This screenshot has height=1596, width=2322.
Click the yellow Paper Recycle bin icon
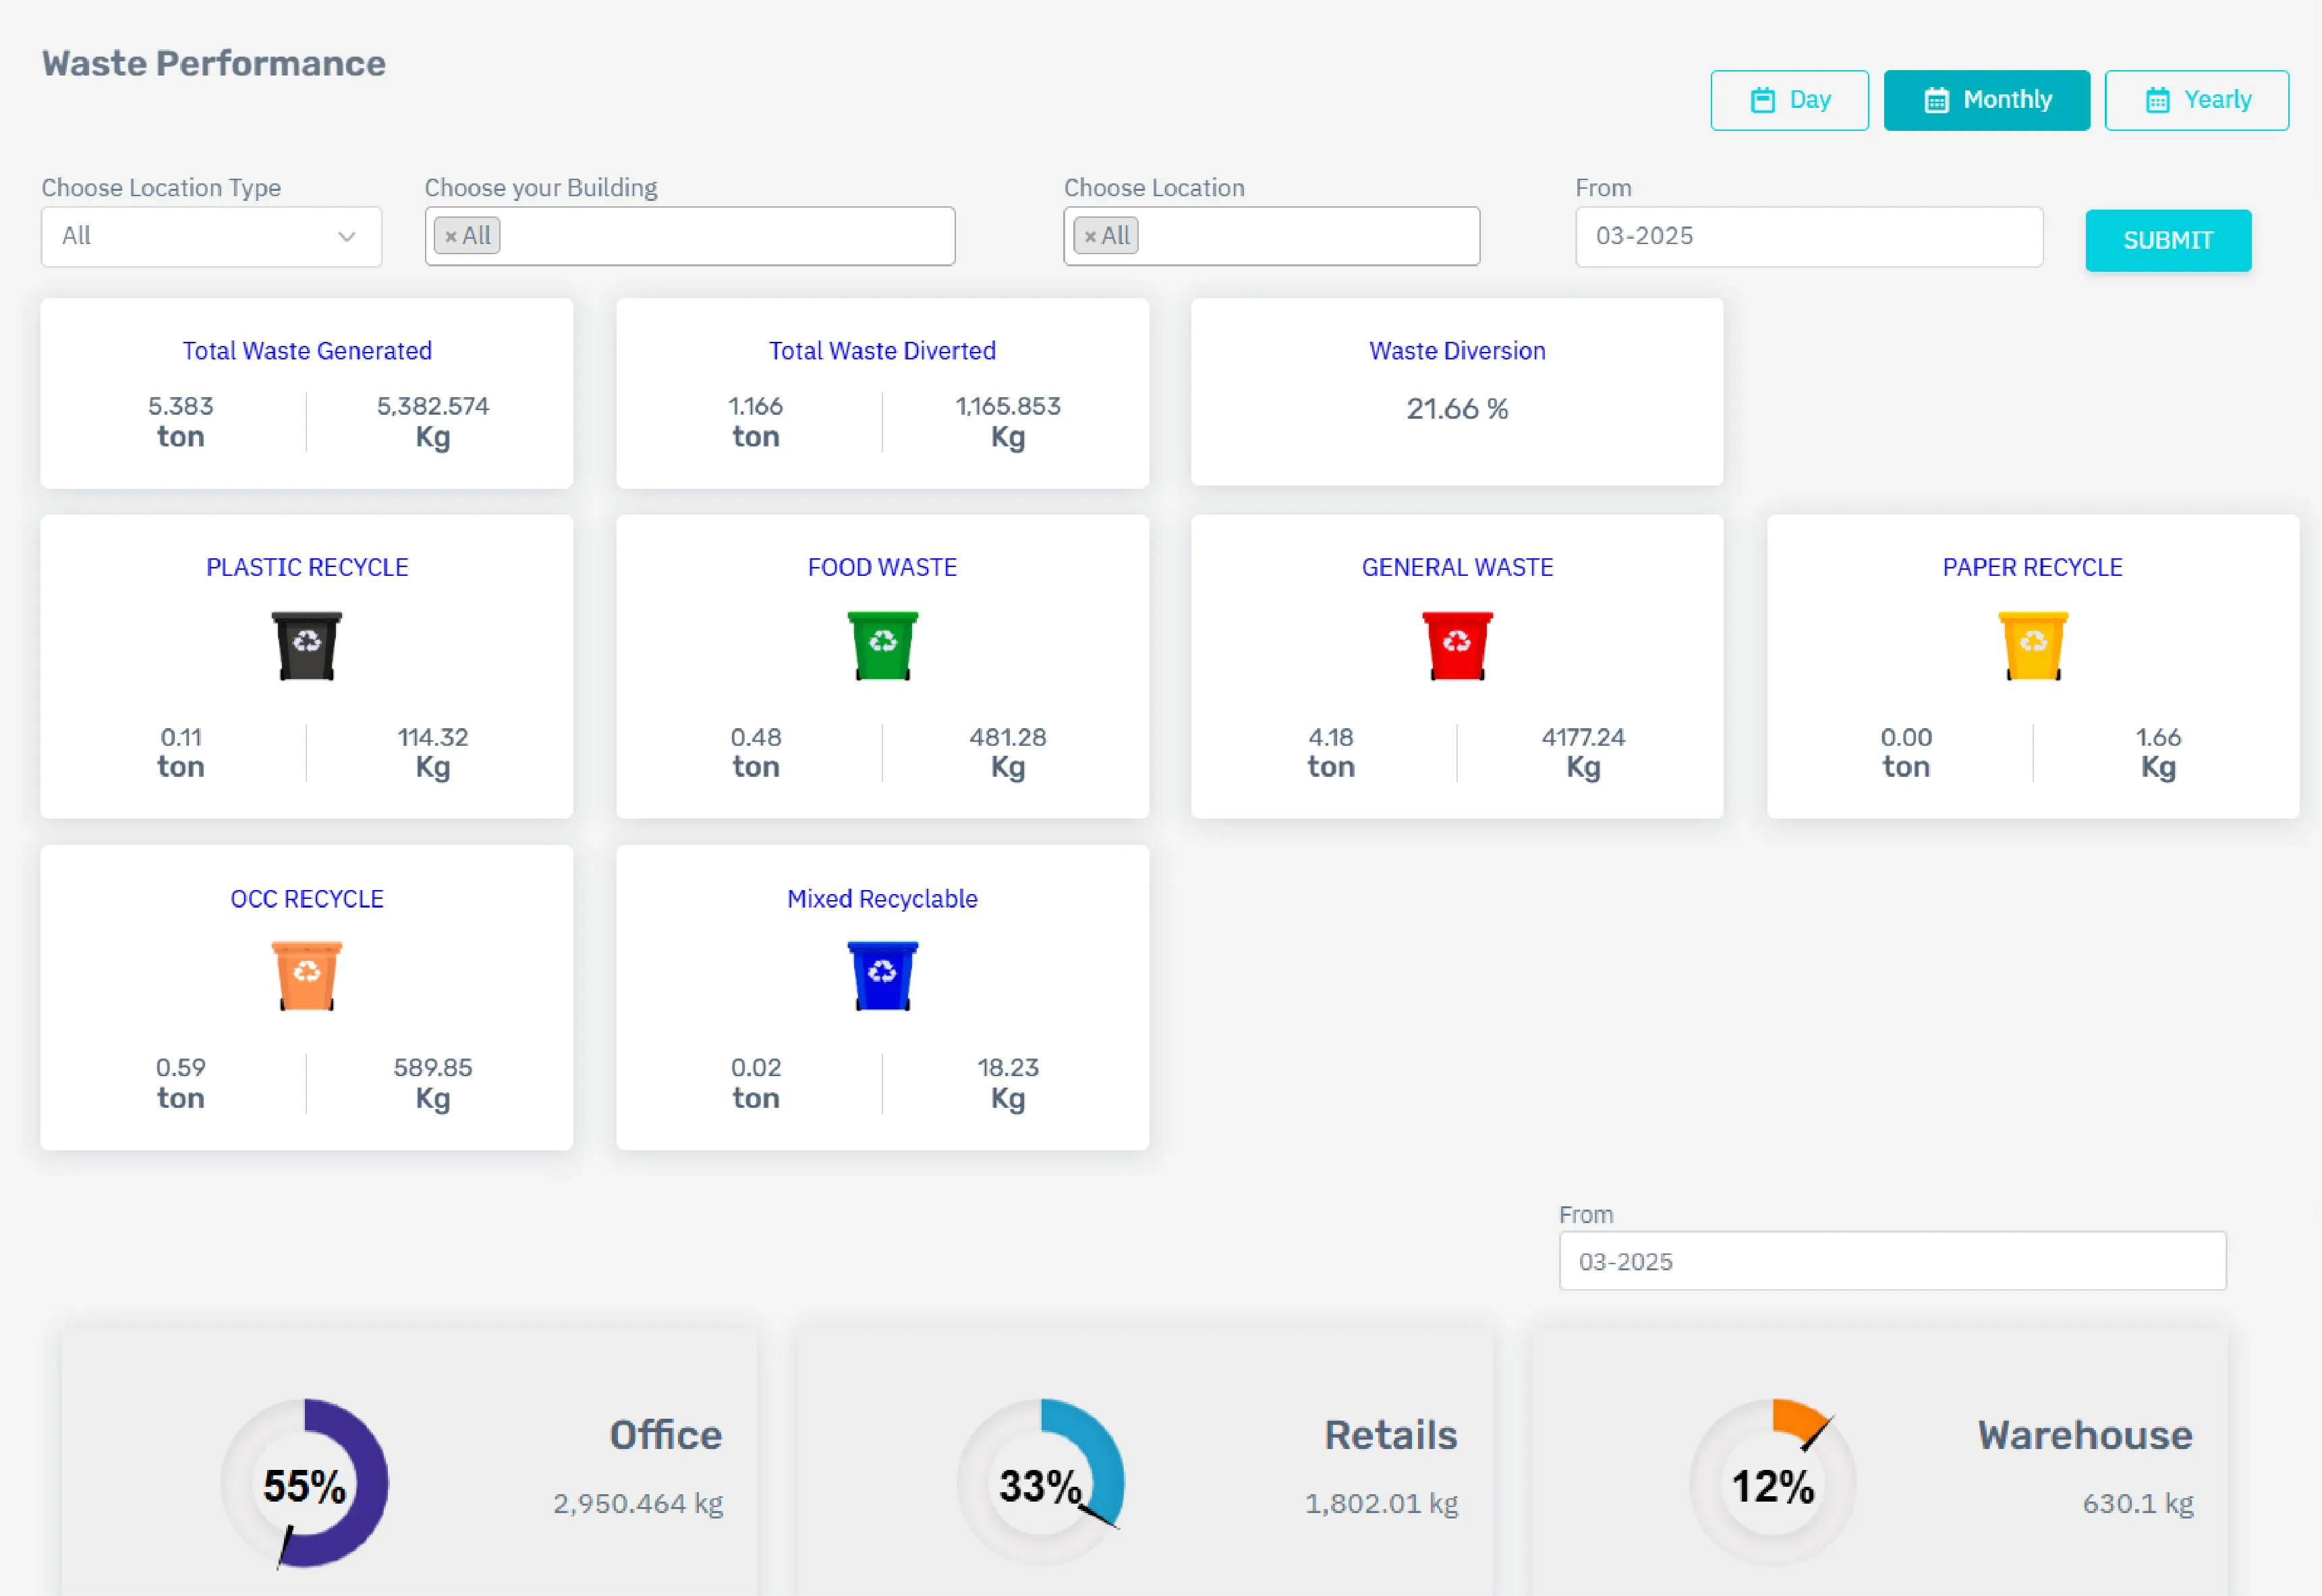tap(2032, 645)
